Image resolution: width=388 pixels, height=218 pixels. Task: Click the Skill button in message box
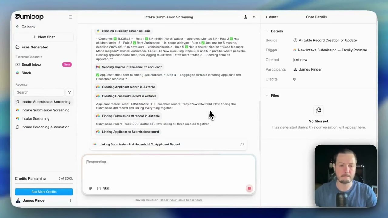[103, 188]
